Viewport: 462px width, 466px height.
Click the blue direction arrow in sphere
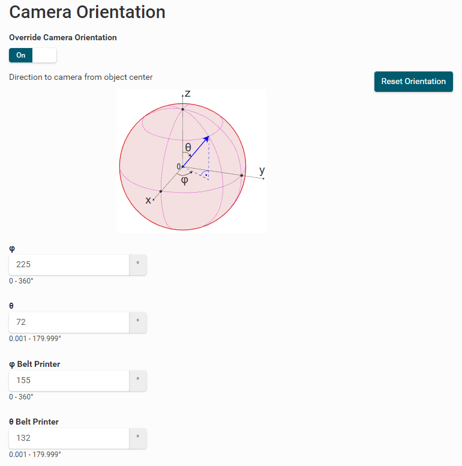click(196, 150)
